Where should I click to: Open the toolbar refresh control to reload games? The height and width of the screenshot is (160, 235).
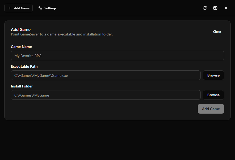point(204,8)
